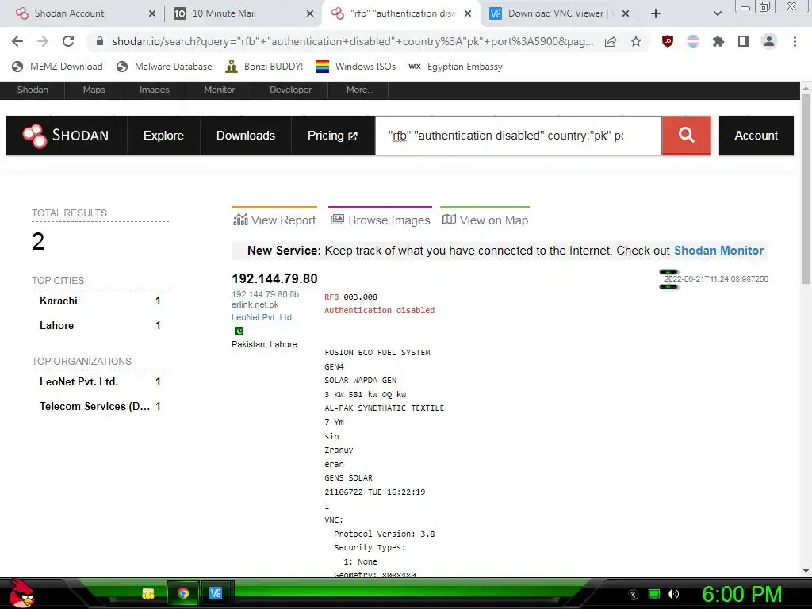812x609 pixels.
Task: Click the Angry Birds start button
Action: click(21, 593)
